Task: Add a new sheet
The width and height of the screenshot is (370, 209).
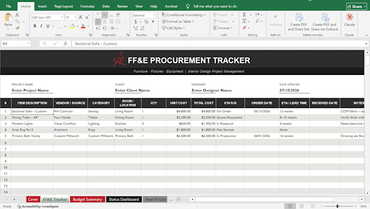Action: coord(178,199)
